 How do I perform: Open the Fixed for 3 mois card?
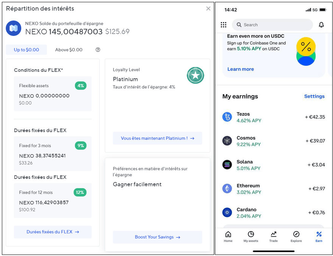(x=53, y=154)
